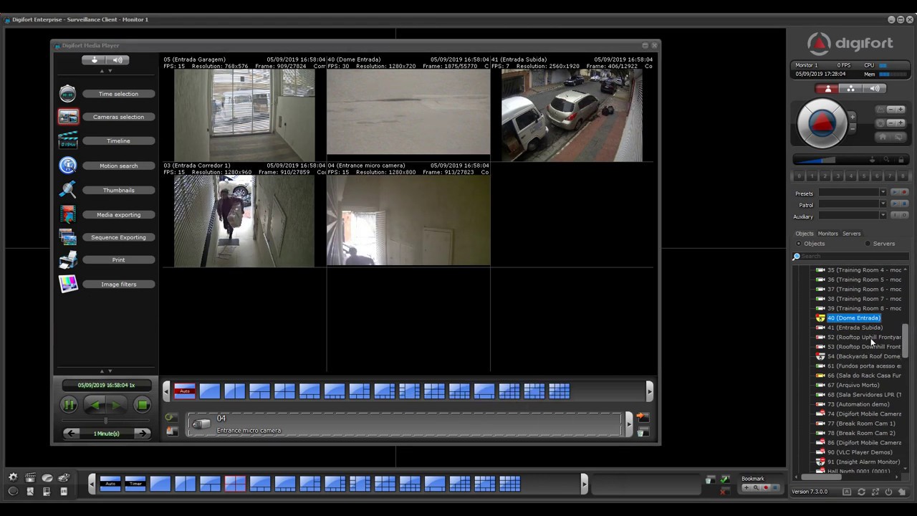
Task: Zoom out with PTZ minus button
Action: 852,128
